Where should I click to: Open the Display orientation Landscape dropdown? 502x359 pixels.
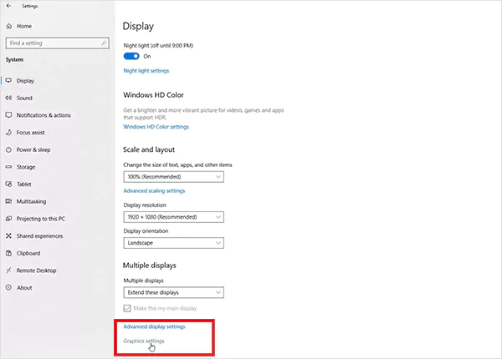[173, 243]
